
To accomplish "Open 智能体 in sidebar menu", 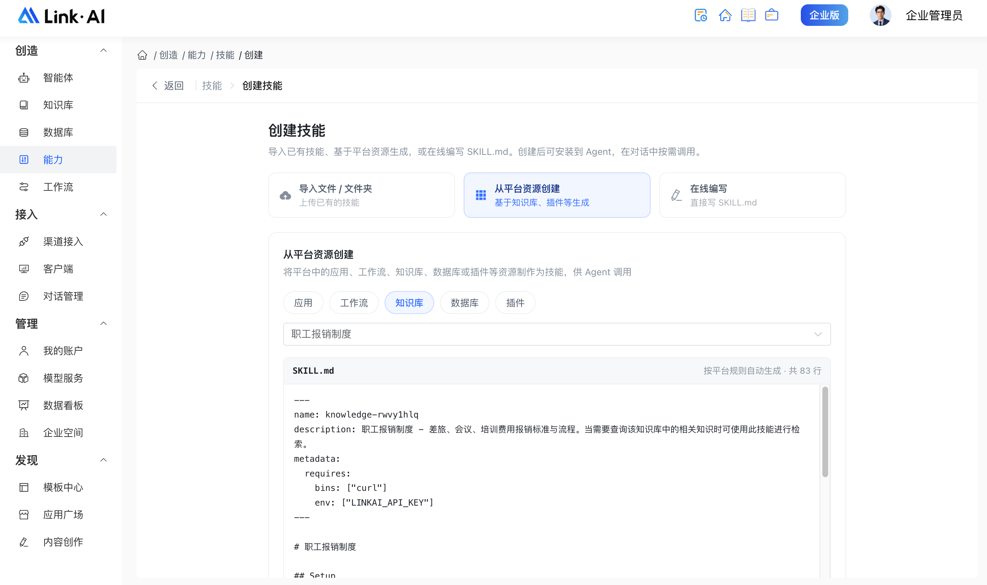I will [x=58, y=78].
